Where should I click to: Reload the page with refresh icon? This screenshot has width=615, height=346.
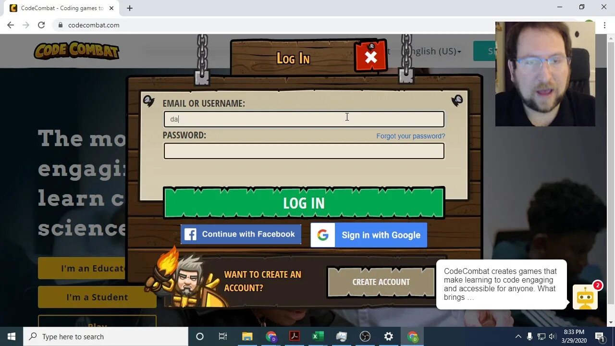pyautogui.click(x=41, y=25)
